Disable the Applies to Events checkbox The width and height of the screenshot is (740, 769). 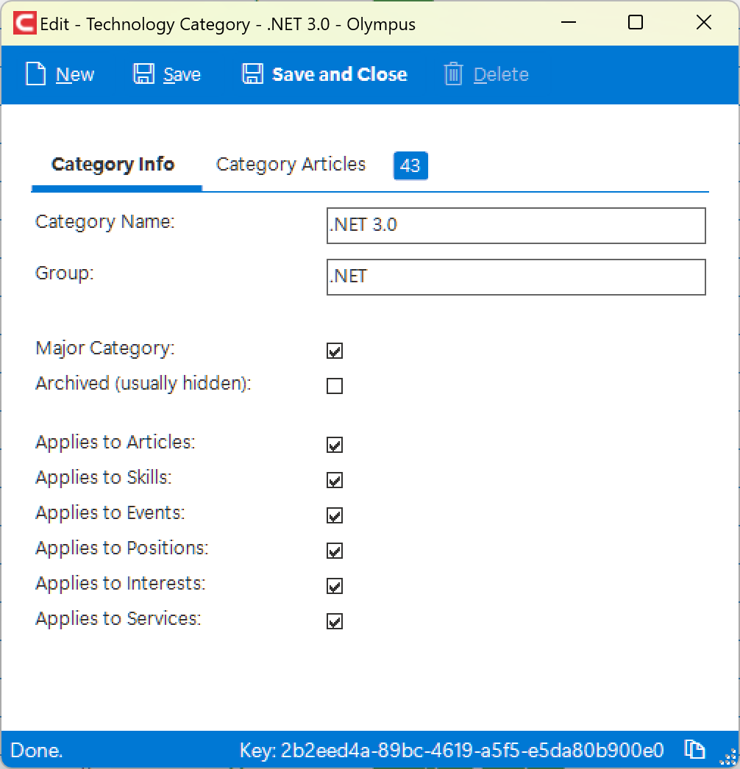[x=335, y=515]
